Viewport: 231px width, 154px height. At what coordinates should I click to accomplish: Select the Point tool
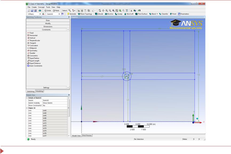[173, 14]
